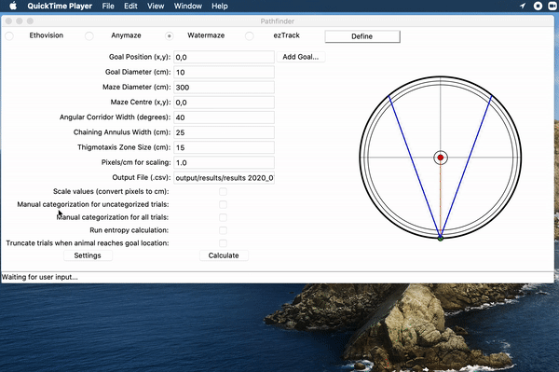559x372 pixels.
Task: Close the Pathfinder window
Action: pos(8,21)
